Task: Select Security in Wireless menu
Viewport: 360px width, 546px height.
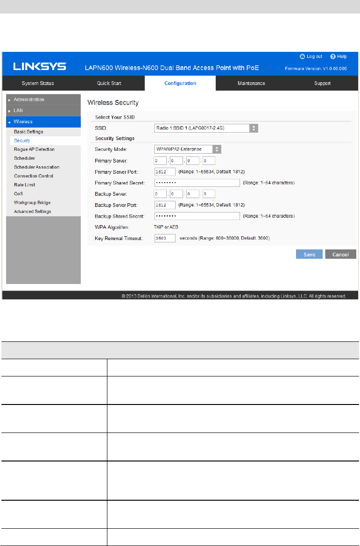Action: click(x=43, y=141)
